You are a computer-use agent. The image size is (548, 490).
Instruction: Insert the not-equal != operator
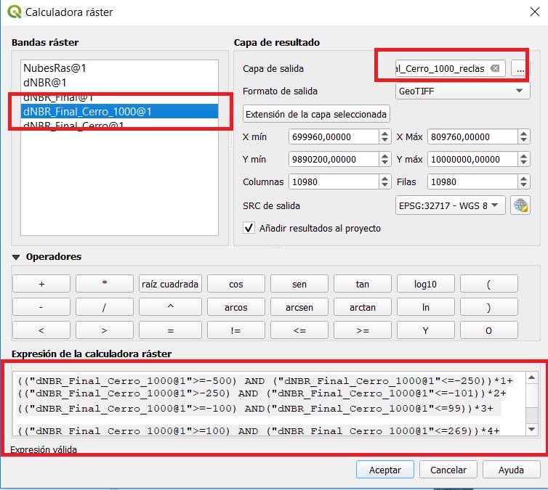tap(236, 330)
